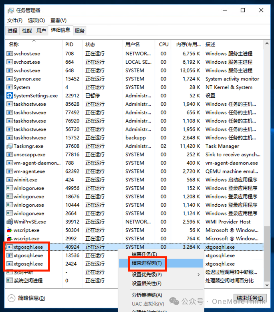
Task: Click the 结束任务(E) button at bottom
Action: [x=250, y=298]
